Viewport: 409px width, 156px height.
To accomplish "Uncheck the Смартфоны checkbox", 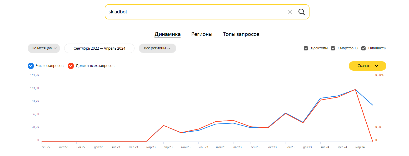I will point(333,48).
